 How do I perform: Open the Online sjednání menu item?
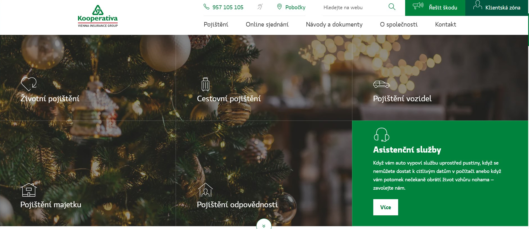(267, 25)
